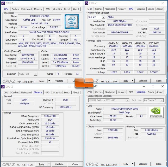
Task: Switch to CPU tab in the Memory window
Action: tap(6, 93)
